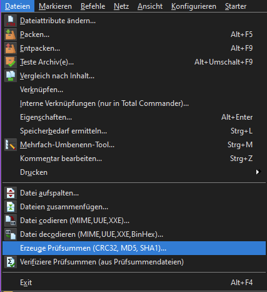The height and width of the screenshot is (292, 267).
Task: Click the Packen archive icon
Action: coord(11,34)
